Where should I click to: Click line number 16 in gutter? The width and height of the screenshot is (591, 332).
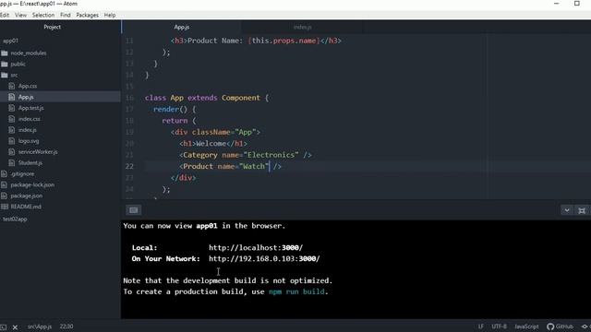(x=129, y=98)
